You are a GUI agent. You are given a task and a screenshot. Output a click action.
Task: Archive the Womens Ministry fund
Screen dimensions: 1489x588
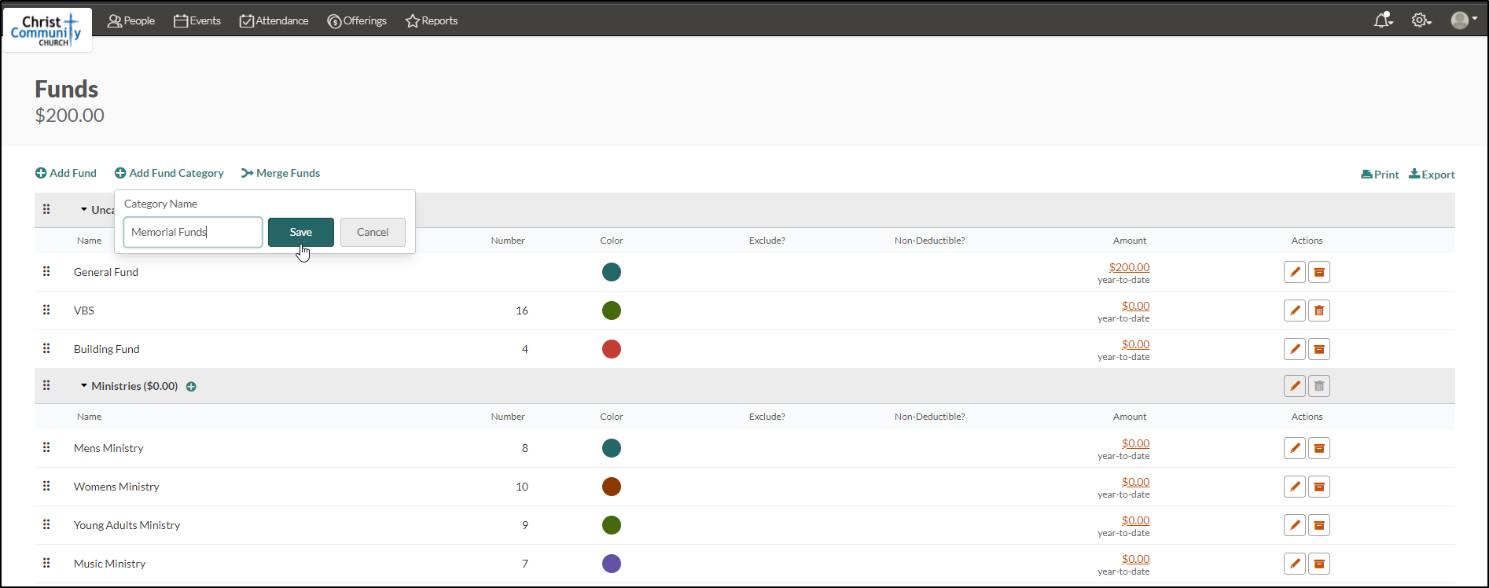coord(1319,487)
